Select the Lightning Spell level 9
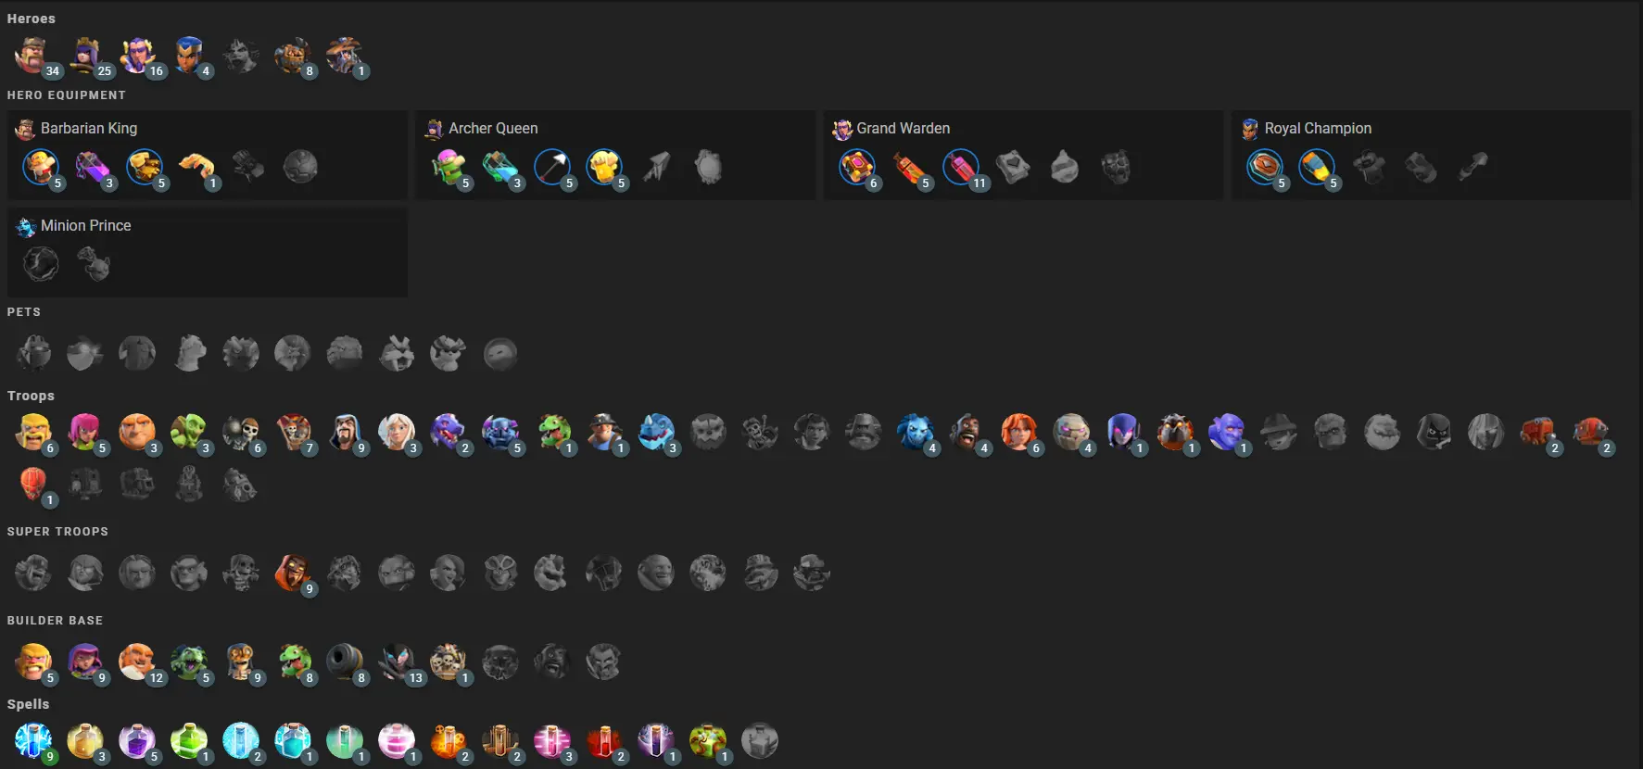The image size is (1643, 769). (33, 741)
